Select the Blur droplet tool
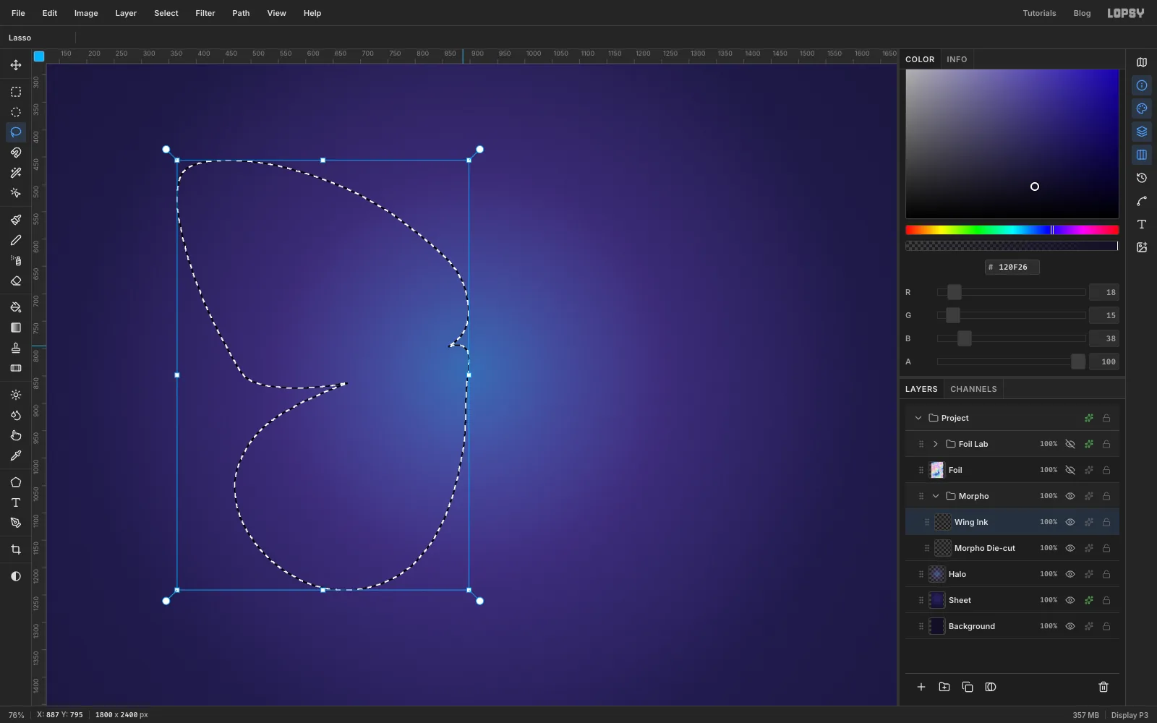This screenshot has width=1157, height=723. 16,415
